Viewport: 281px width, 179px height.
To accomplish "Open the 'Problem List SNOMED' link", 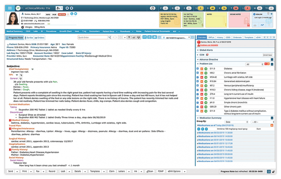I will (x=209, y=45).
